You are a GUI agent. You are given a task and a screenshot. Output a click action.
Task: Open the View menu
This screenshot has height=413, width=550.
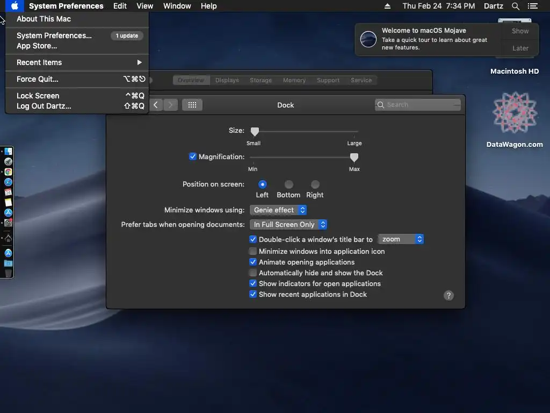[x=144, y=6]
